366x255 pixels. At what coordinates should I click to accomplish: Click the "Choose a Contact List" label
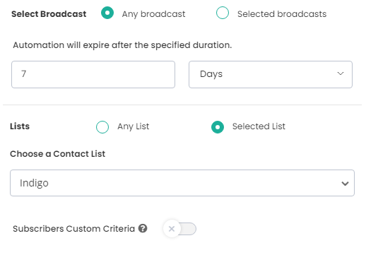coord(58,154)
